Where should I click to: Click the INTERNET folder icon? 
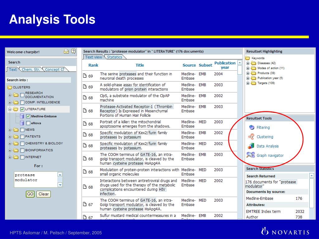(16, 157)
